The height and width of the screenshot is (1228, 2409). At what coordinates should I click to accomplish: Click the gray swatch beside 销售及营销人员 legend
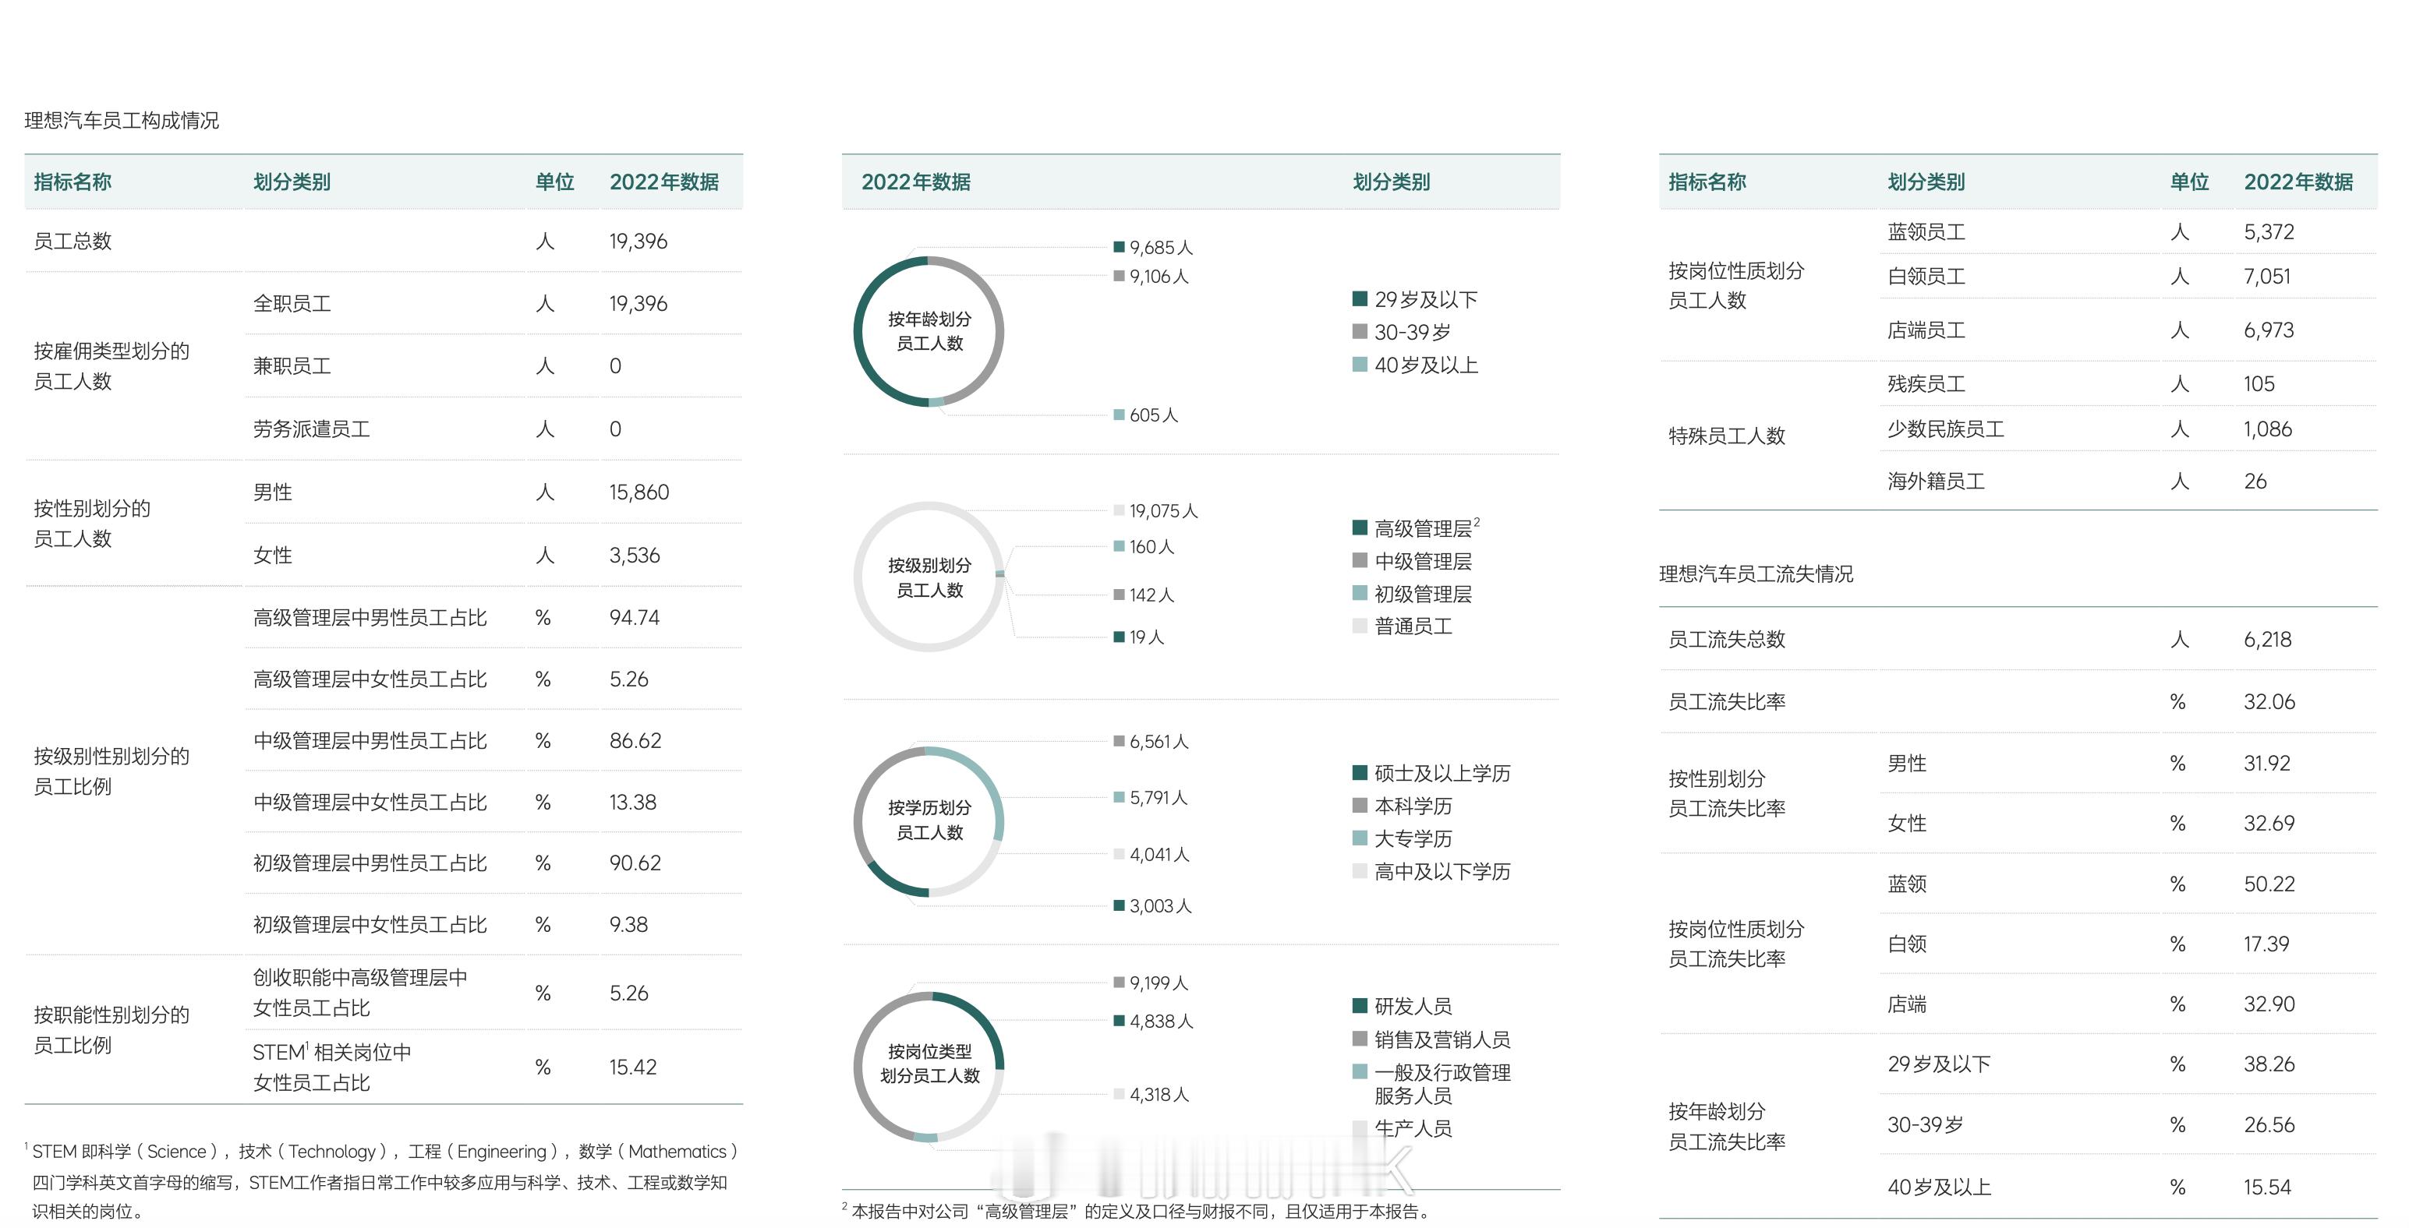point(1360,1039)
